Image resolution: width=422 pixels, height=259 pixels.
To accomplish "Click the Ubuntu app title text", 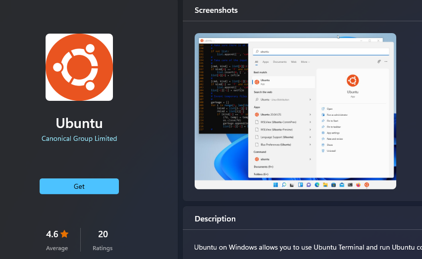I will [x=79, y=123].
